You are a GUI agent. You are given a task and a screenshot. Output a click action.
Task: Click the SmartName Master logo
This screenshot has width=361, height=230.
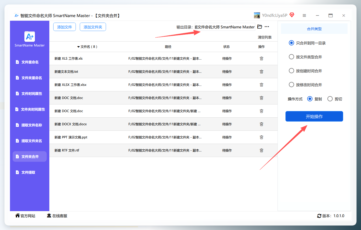30,36
